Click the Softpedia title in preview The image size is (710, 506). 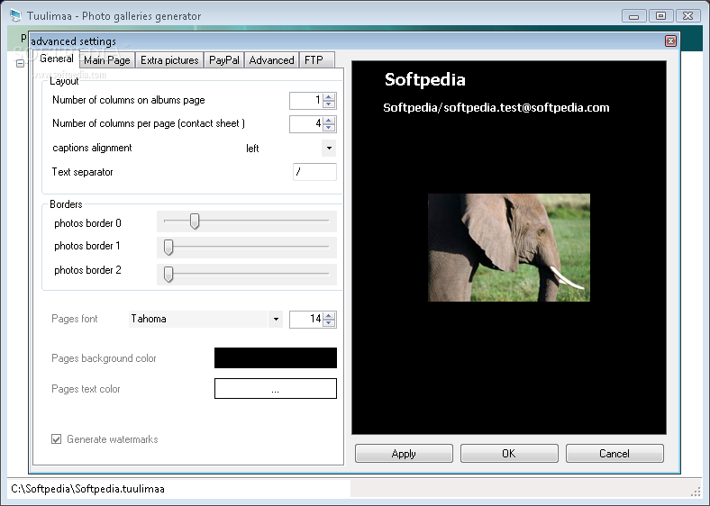click(424, 79)
